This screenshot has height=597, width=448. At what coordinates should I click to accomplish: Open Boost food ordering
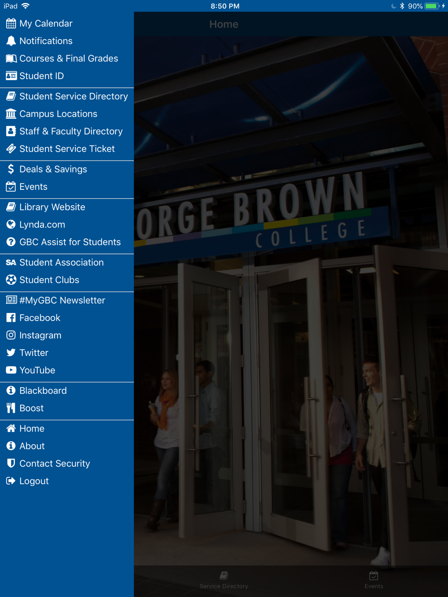[x=67, y=408]
